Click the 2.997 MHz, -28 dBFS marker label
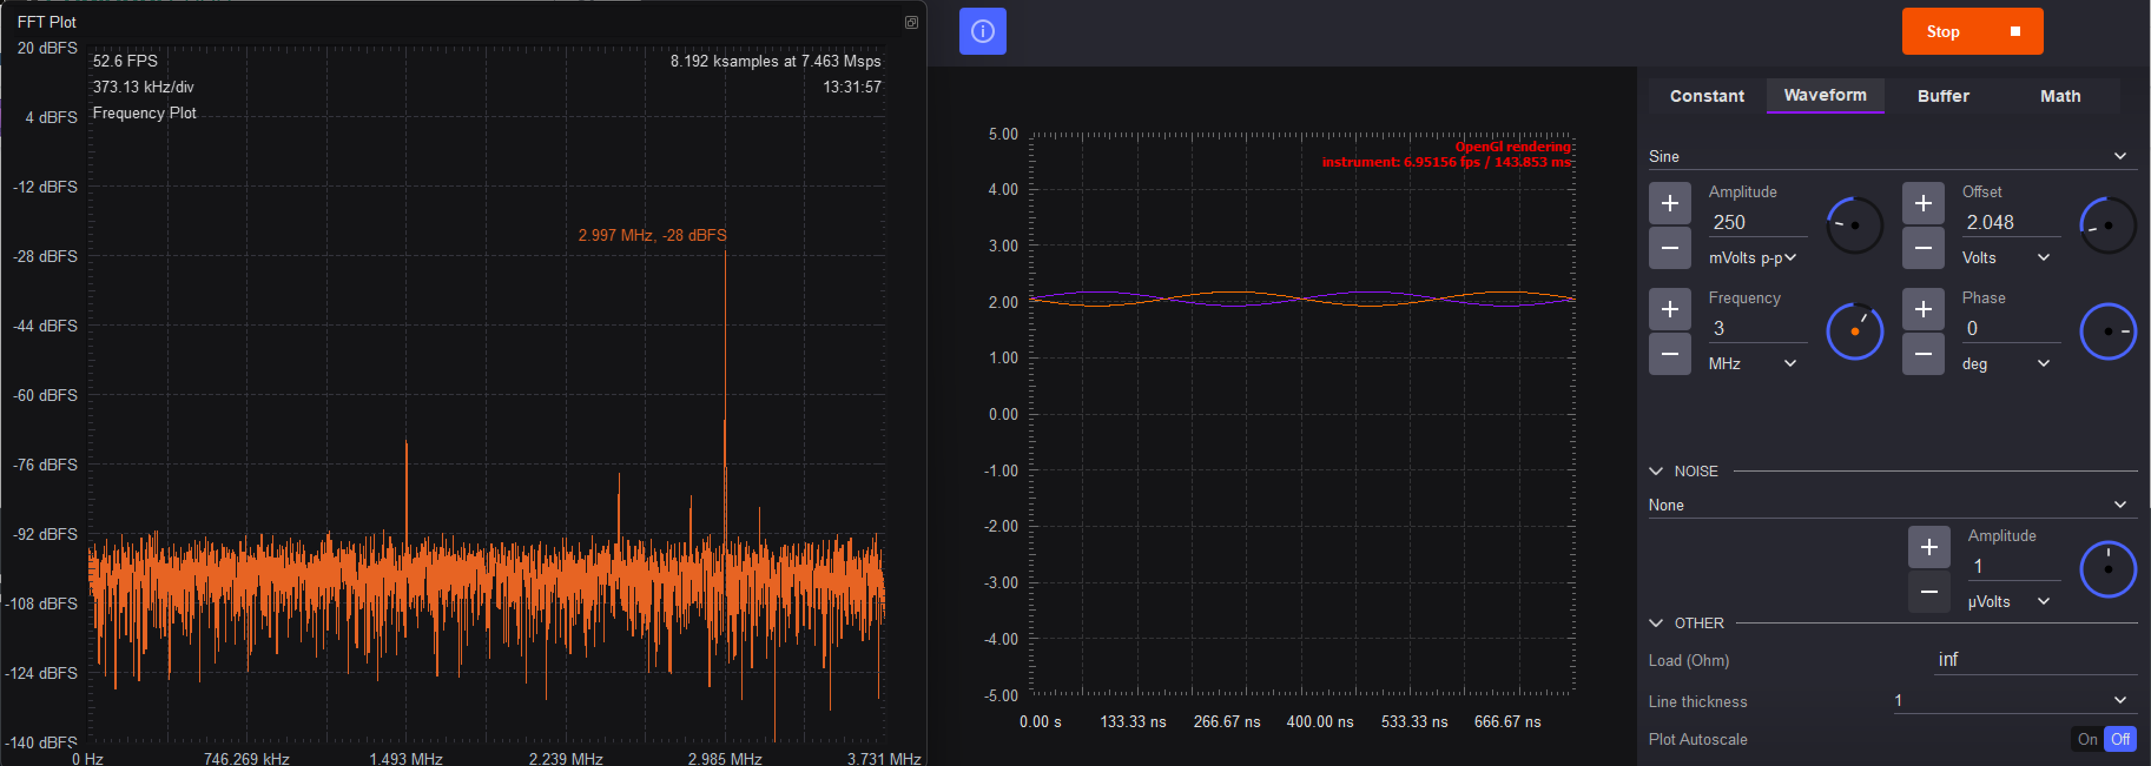The width and height of the screenshot is (2151, 766). coord(652,236)
